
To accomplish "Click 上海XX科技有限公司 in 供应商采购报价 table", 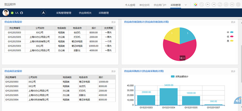I will pos(40,42).
